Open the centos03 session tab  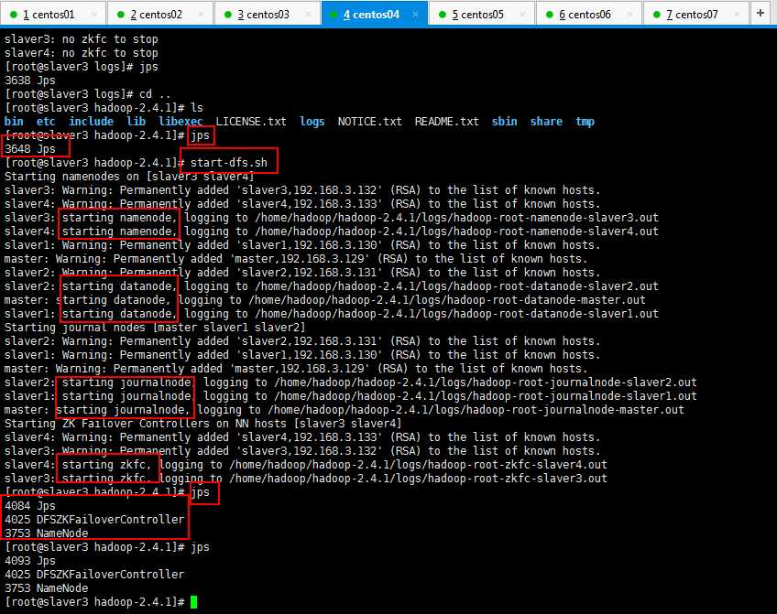[x=268, y=15]
